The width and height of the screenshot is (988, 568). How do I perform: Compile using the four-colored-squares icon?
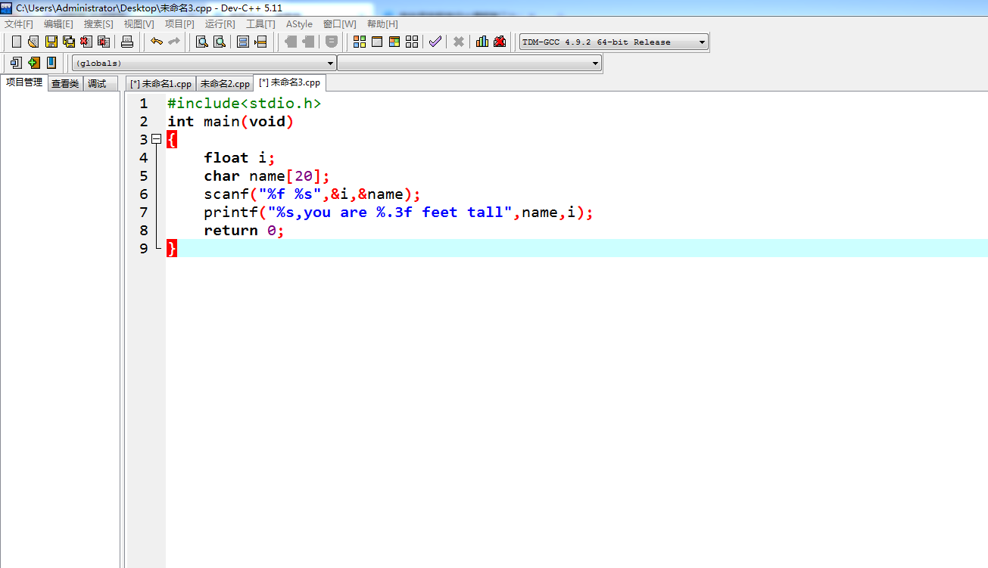pos(360,42)
